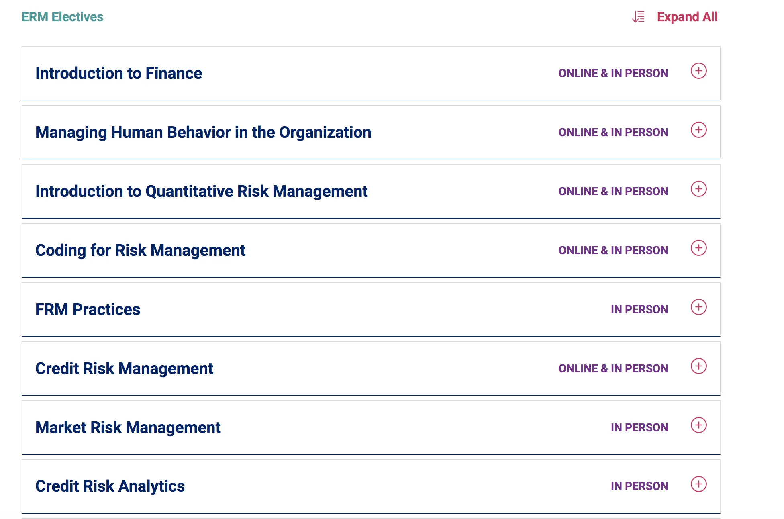Click plus icon on Managing Human Behavior row
This screenshot has width=784, height=519.
pyautogui.click(x=698, y=130)
